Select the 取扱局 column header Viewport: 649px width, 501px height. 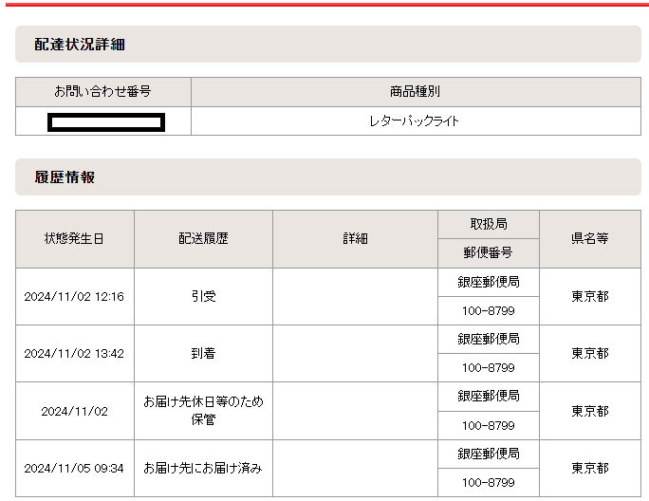coord(489,225)
